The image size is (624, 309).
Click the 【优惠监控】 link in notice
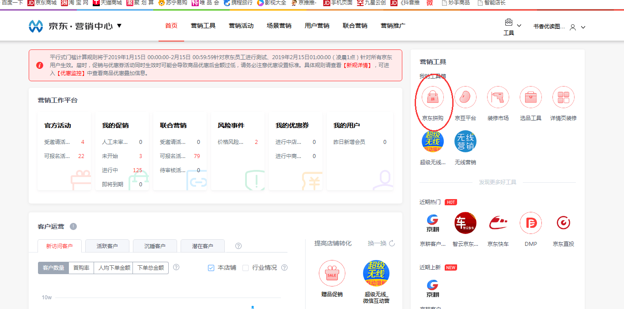(71, 73)
